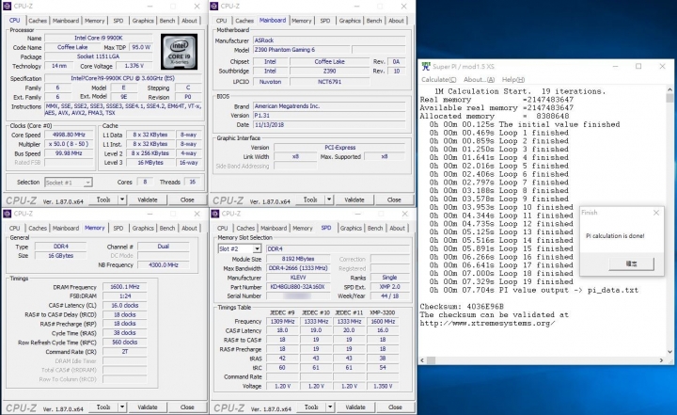This screenshot has width=677, height=415.
Task: Open Bench tab in the CPU window
Action: (x=167, y=21)
